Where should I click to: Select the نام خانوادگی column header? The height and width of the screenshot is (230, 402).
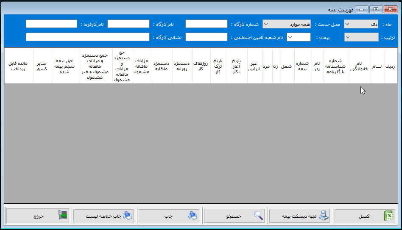pyautogui.click(x=360, y=66)
